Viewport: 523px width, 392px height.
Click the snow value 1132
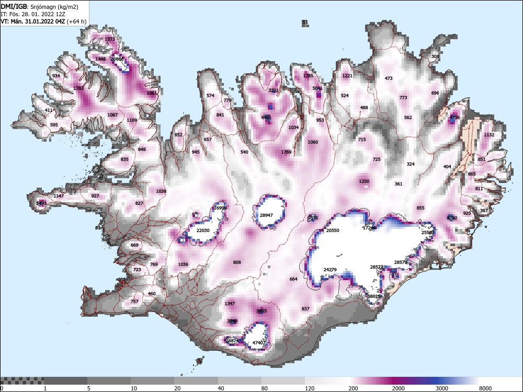click(489, 135)
